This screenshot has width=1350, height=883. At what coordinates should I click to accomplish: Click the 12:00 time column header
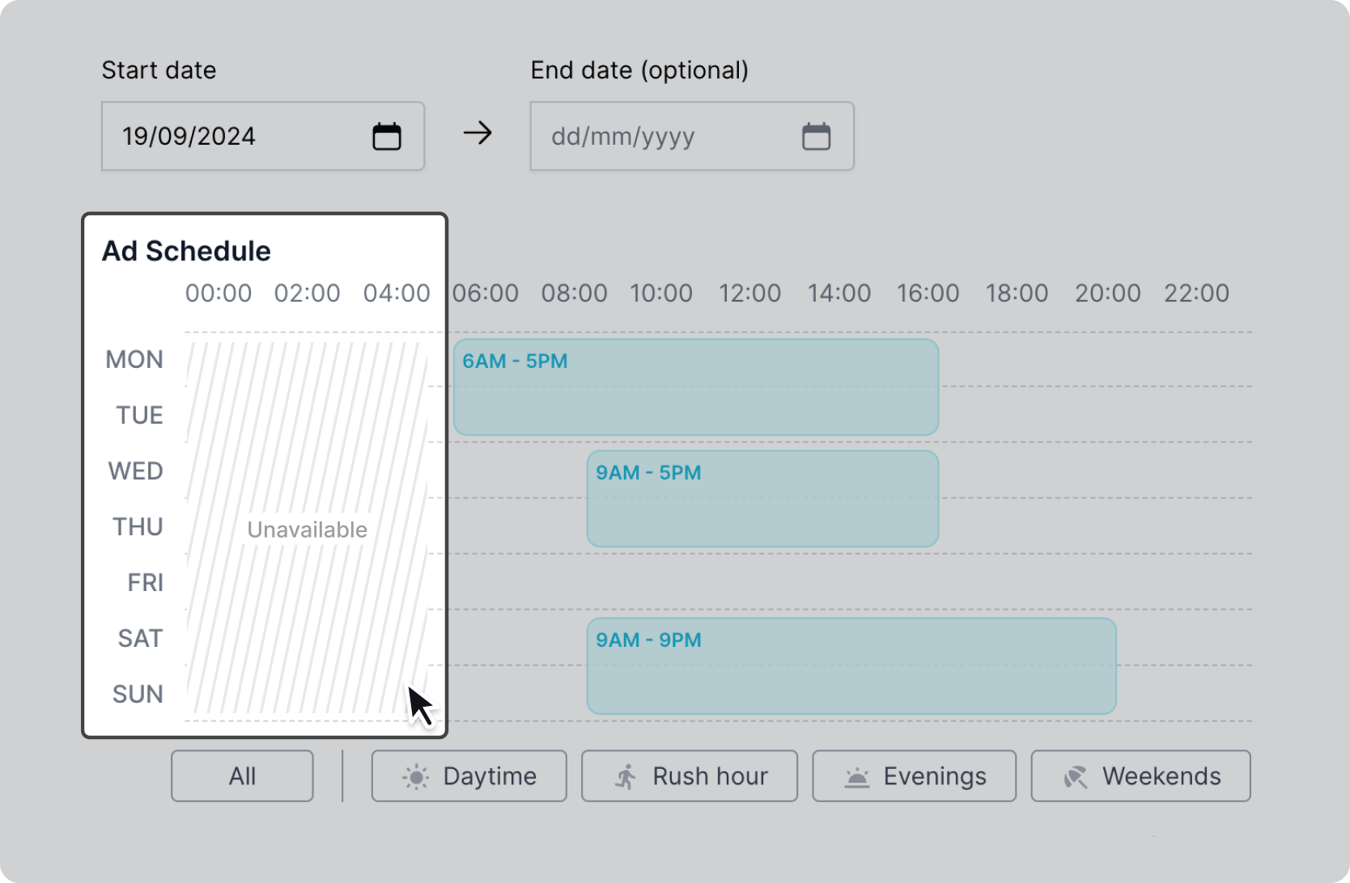tap(750, 293)
